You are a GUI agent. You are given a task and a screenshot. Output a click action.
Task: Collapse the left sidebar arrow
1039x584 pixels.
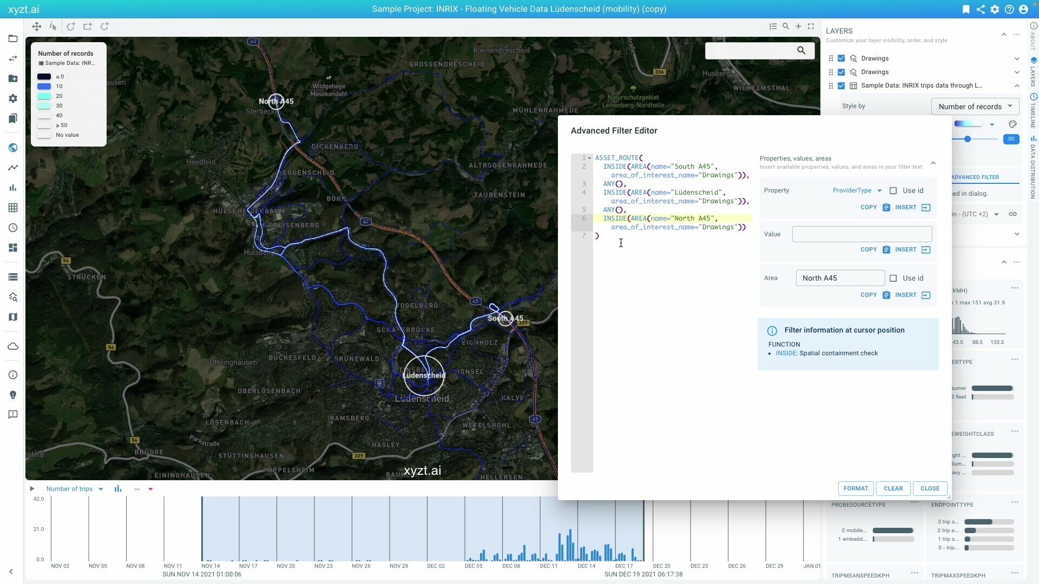11,571
